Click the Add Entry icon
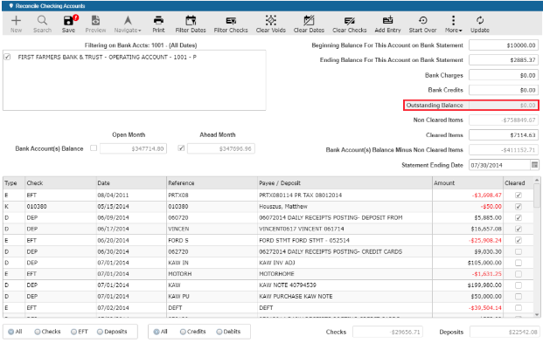 coord(387,24)
